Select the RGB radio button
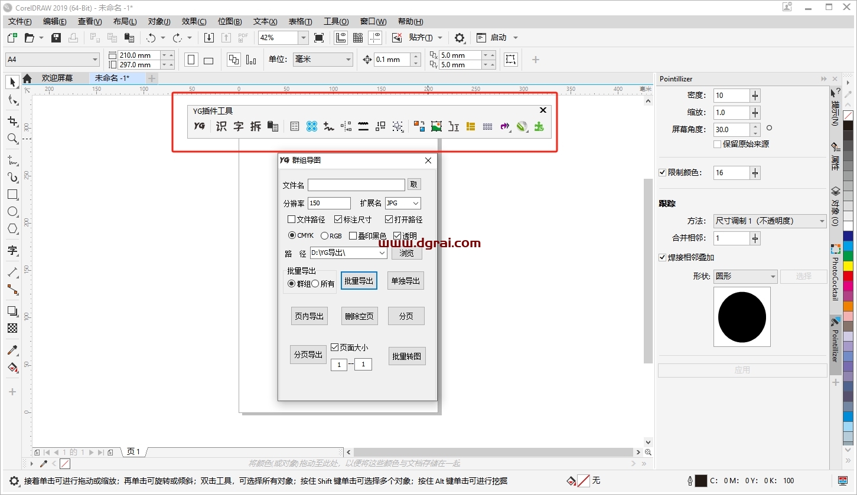This screenshot has width=857, height=495. point(324,236)
